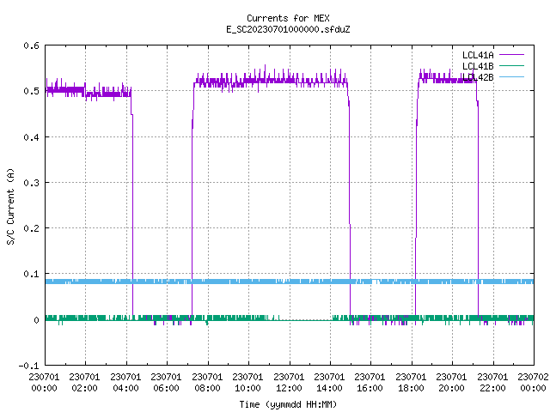Click the 230701 22:00 time axis label
Image resolution: width=550 pixels, height=412 pixels.
tap(492, 382)
